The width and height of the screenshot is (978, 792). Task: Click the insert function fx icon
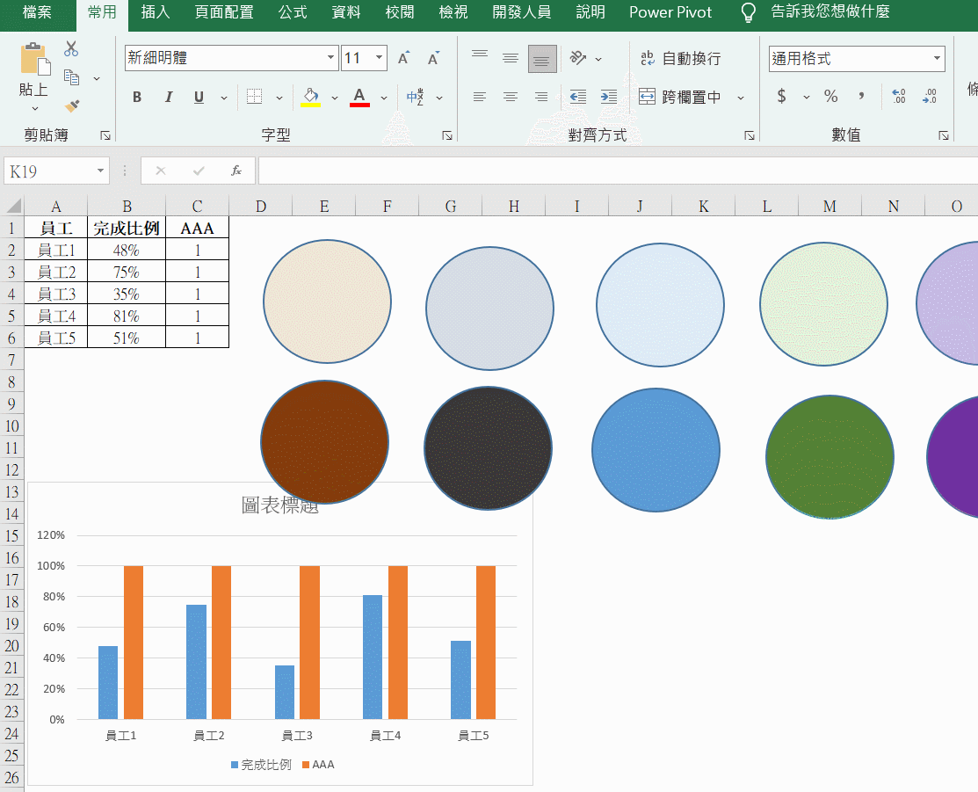[x=236, y=171]
